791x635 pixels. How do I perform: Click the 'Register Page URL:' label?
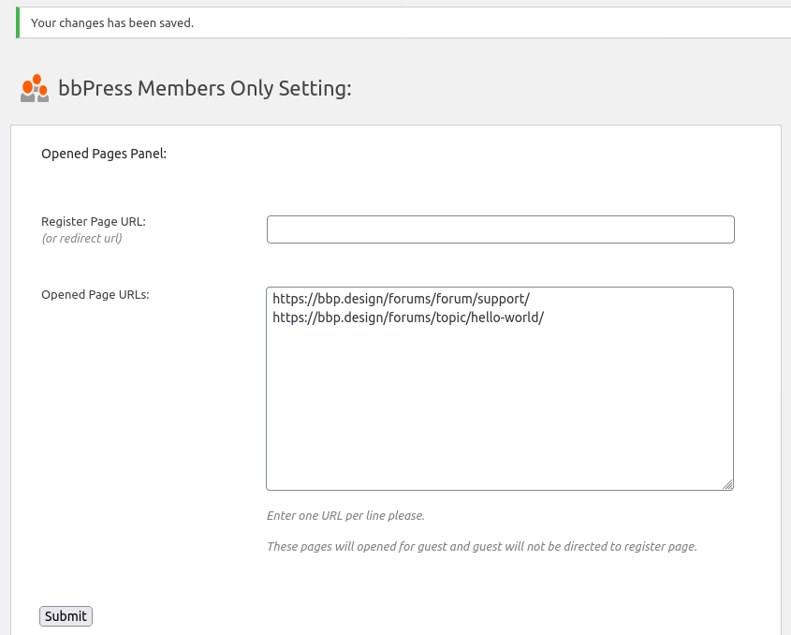pyautogui.click(x=94, y=222)
